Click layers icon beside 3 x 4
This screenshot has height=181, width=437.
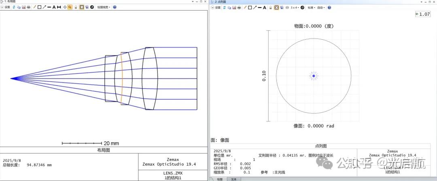287,8
